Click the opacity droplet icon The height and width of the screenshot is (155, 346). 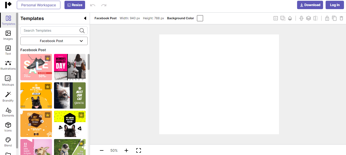(290, 18)
